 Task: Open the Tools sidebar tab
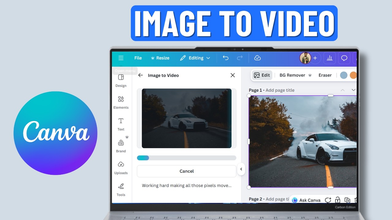[121, 189]
